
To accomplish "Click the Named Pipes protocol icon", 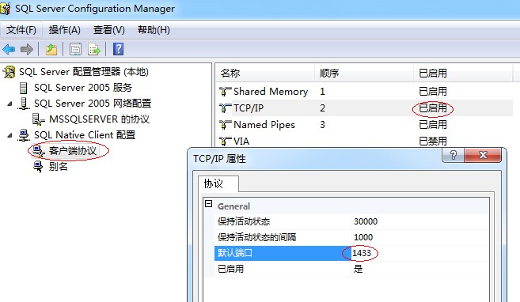I will point(226,125).
